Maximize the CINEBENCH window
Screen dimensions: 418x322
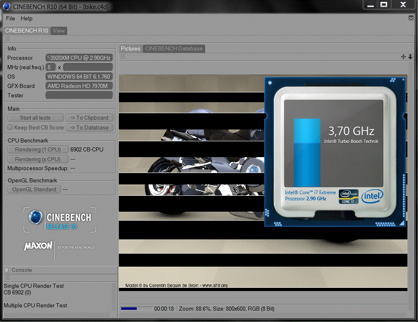coord(384,5)
